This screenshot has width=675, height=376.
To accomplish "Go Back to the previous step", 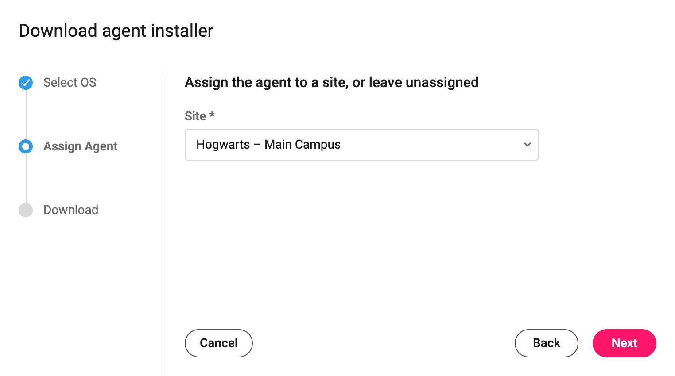I will click(547, 343).
